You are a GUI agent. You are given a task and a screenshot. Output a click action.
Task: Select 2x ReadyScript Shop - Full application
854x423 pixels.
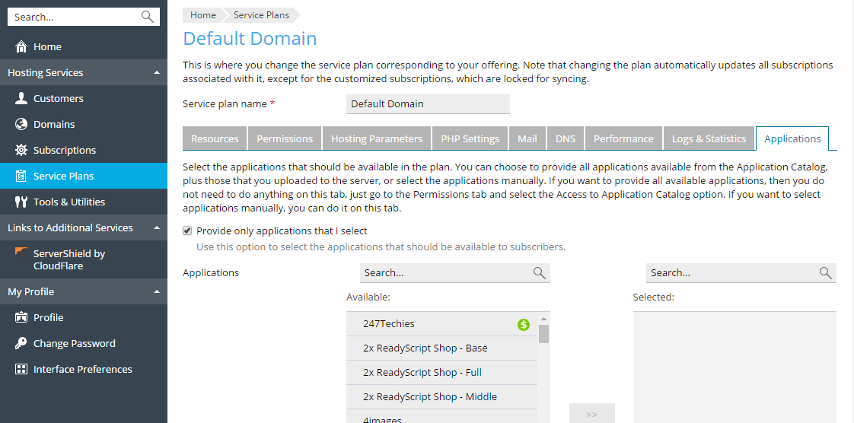pos(422,373)
